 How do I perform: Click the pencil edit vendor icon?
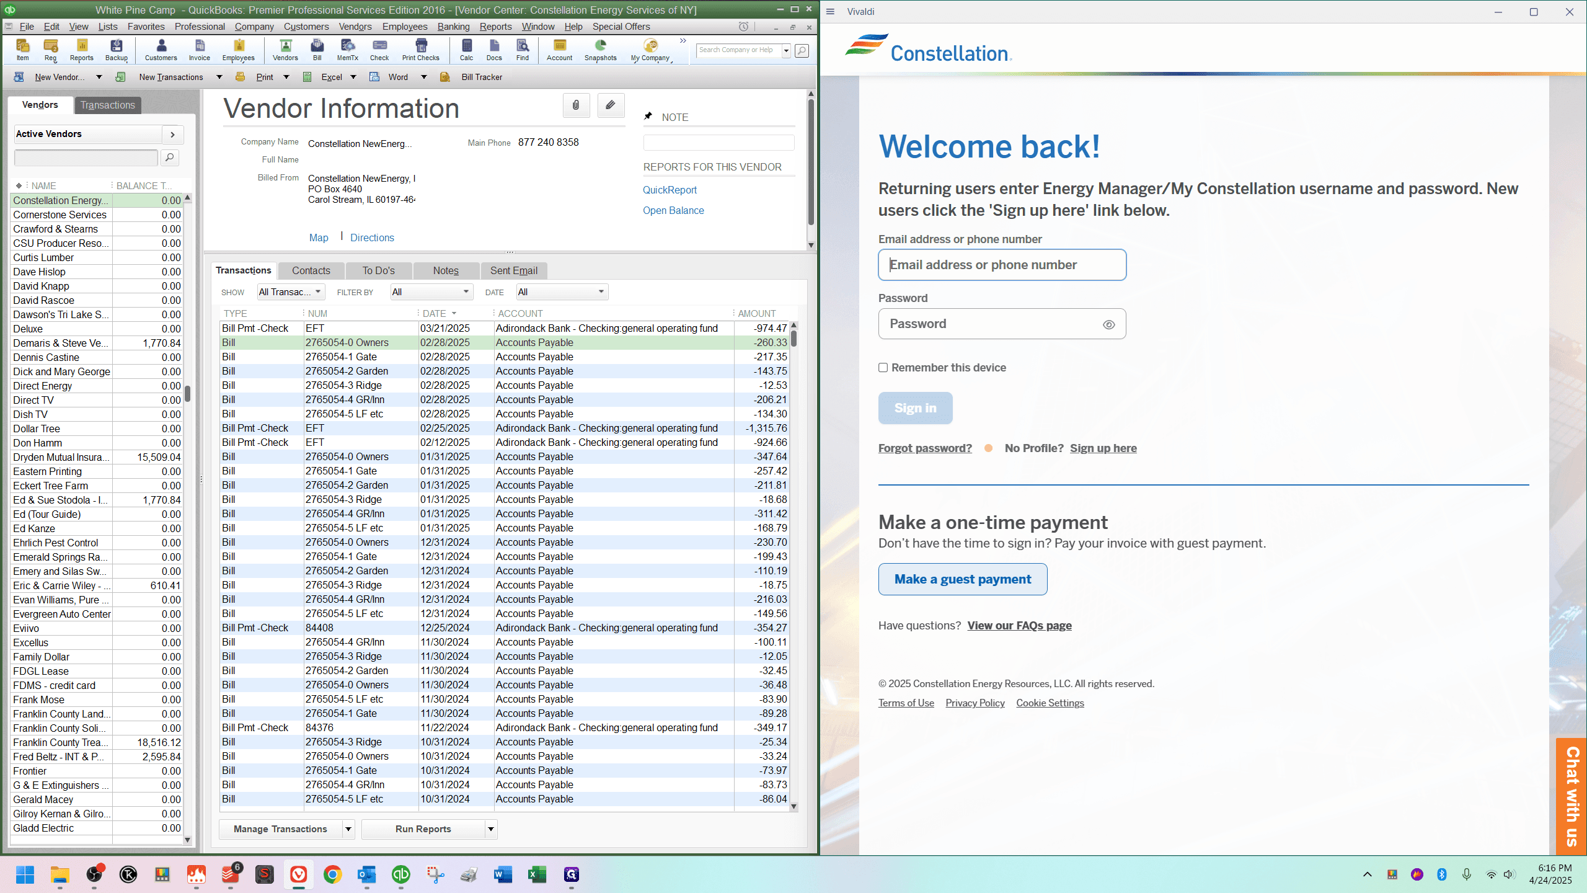click(611, 105)
